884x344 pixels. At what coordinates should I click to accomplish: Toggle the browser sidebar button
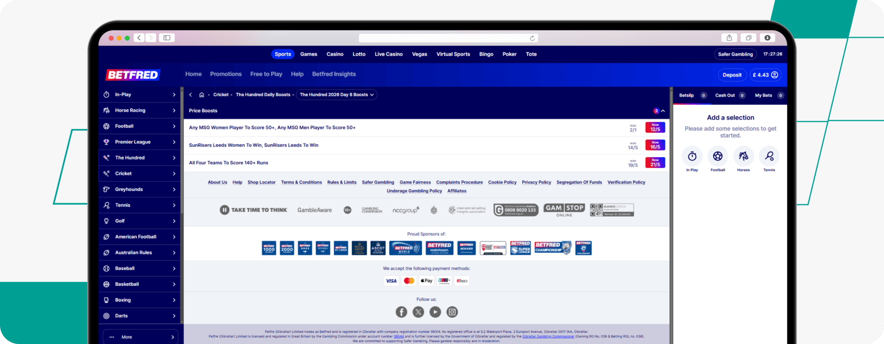click(167, 38)
